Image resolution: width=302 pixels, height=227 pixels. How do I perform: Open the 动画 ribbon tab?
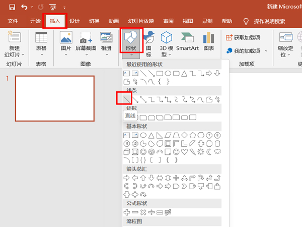[114, 21]
